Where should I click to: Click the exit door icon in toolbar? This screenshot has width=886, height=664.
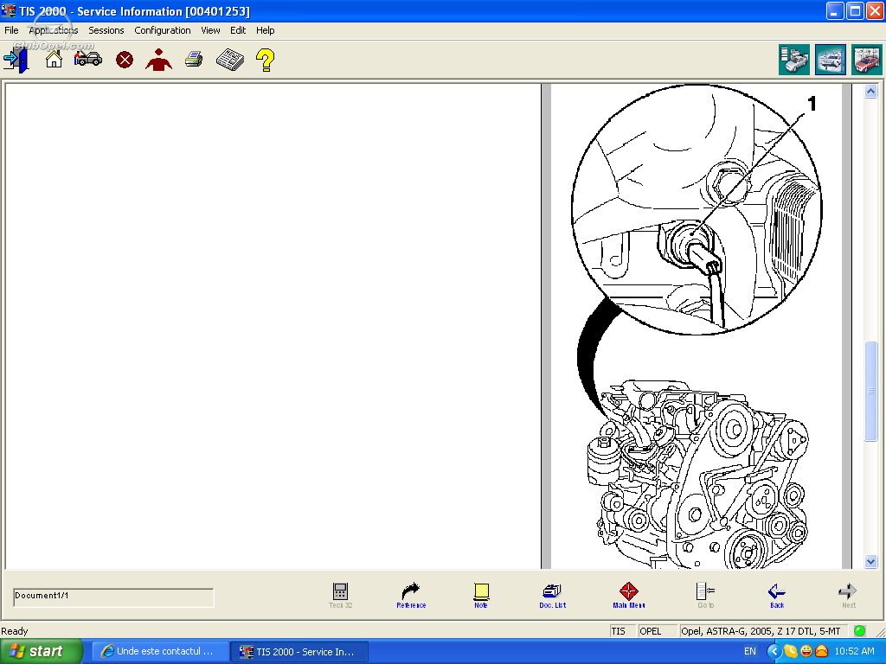tap(16, 60)
